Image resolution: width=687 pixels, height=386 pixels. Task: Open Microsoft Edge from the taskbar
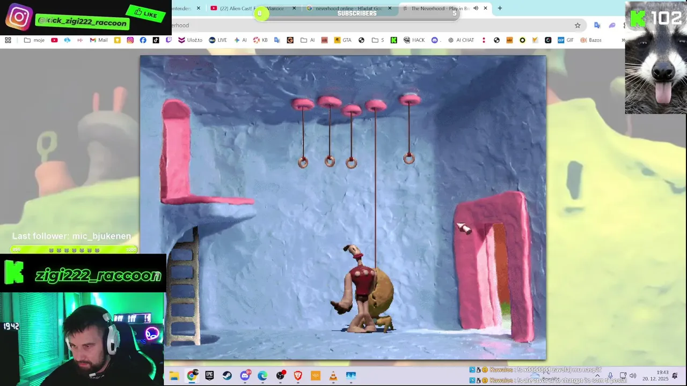pos(262,376)
